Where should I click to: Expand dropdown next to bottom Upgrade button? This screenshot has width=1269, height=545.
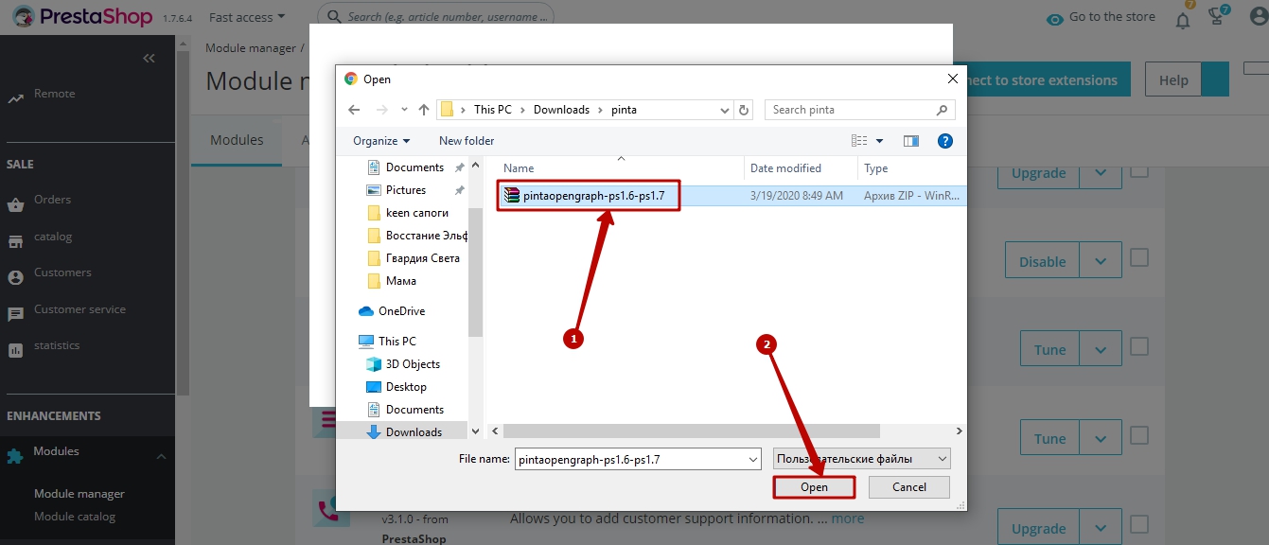1101,528
